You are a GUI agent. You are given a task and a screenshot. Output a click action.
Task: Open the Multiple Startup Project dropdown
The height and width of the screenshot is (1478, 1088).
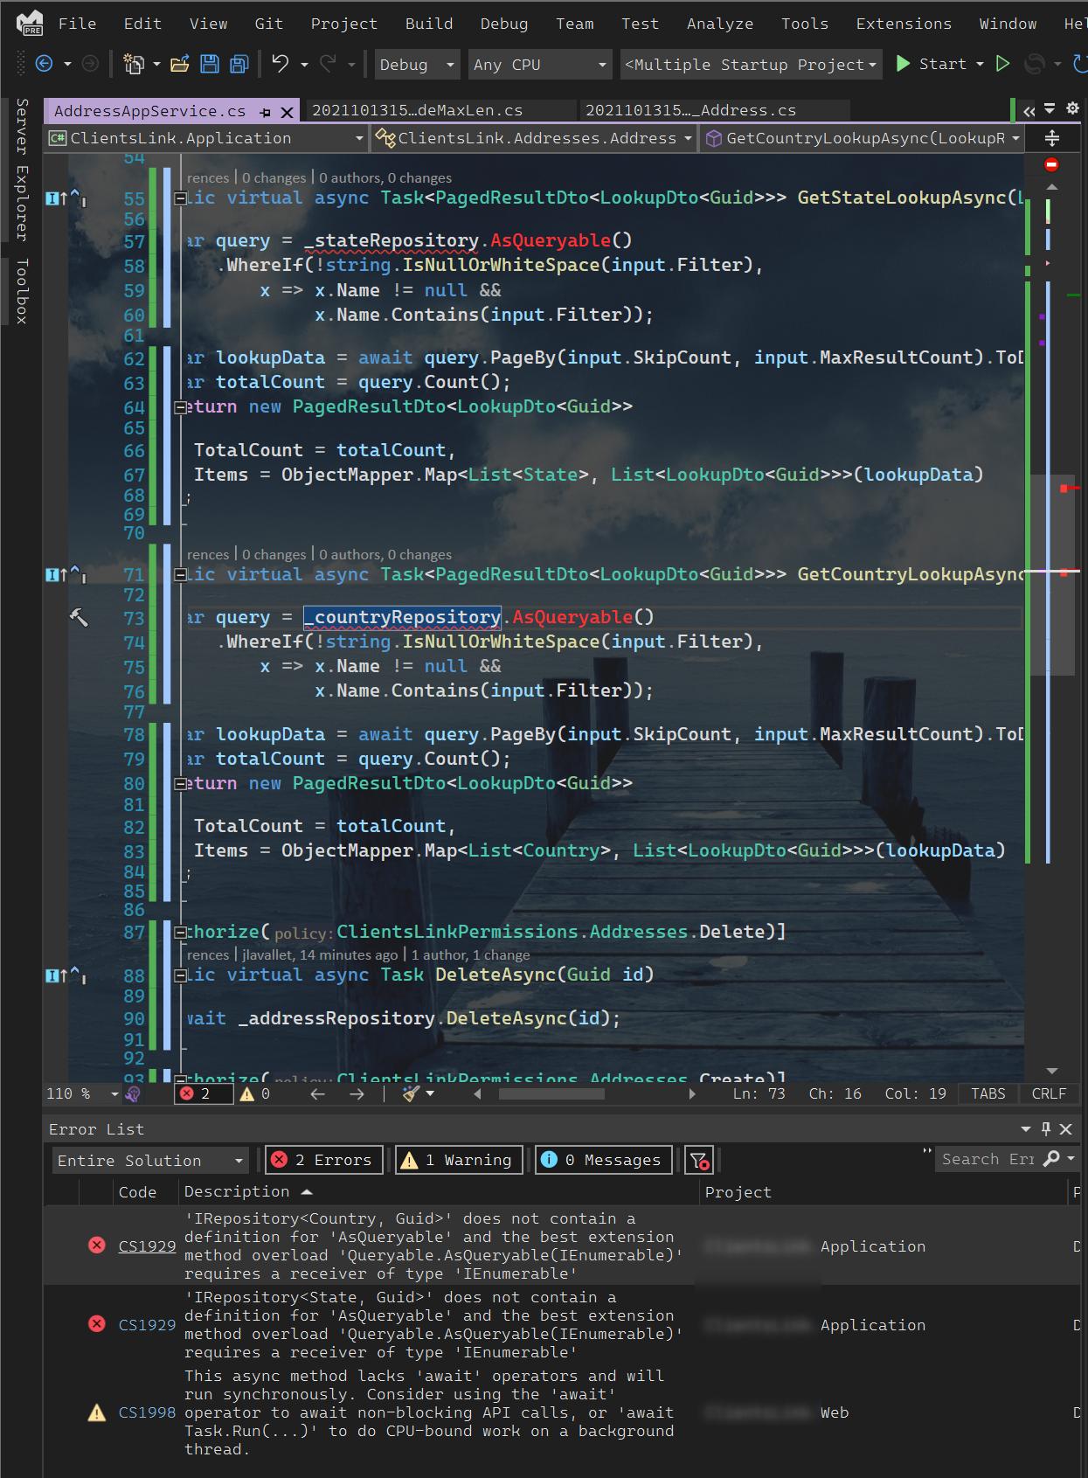pos(750,65)
